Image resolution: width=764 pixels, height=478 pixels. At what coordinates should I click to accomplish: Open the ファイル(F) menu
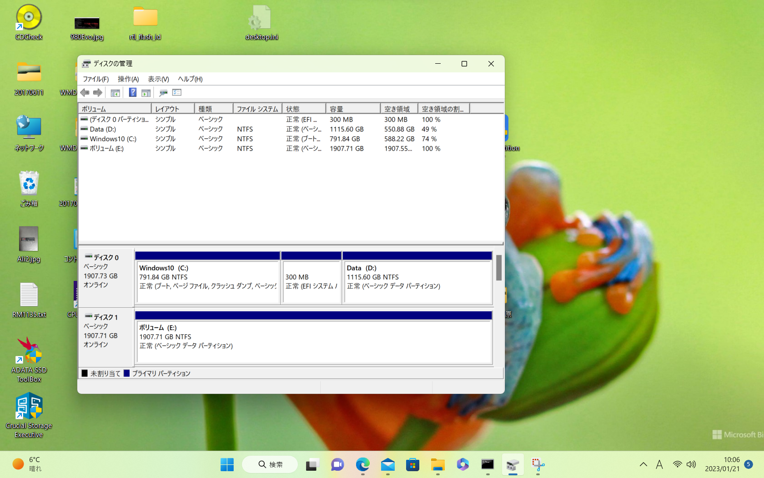click(x=95, y=79)
